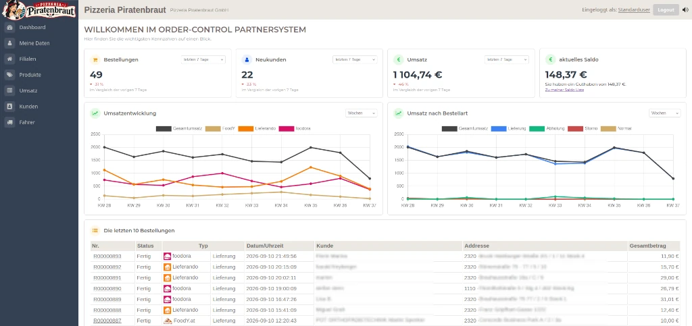Open order R00000889
The width and height of the screenshot is (692, 326).
click(107, 300)
